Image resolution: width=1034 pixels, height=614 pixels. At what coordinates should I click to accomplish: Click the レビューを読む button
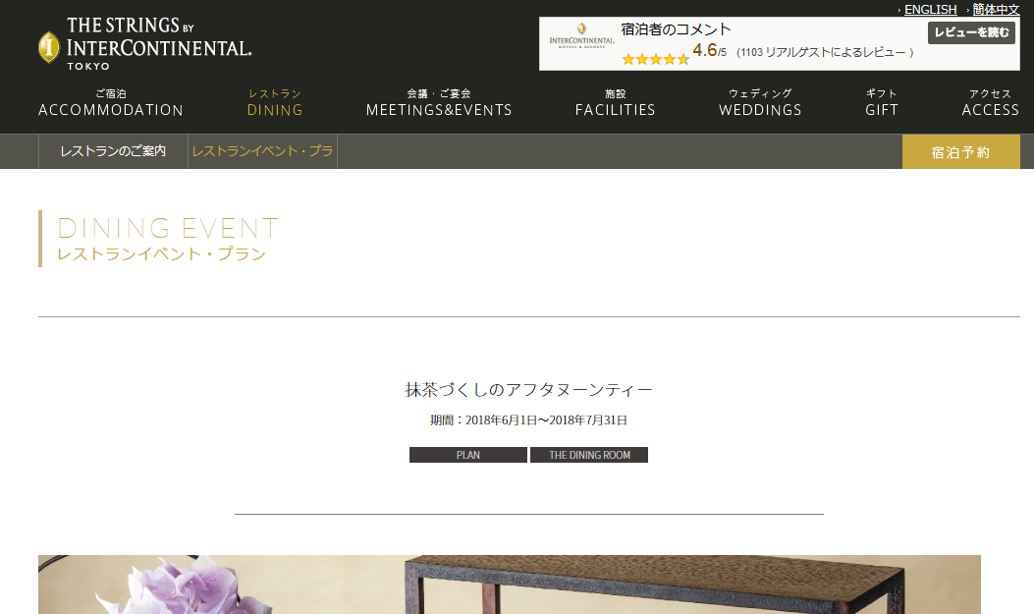971,32
